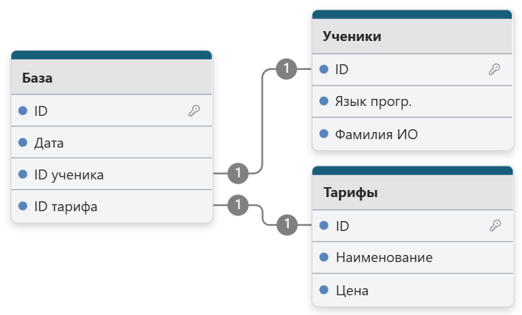The width and height of the screenshot is (522, 315).
Task: Click the key icon in База table
Action: tap(194, 111)
